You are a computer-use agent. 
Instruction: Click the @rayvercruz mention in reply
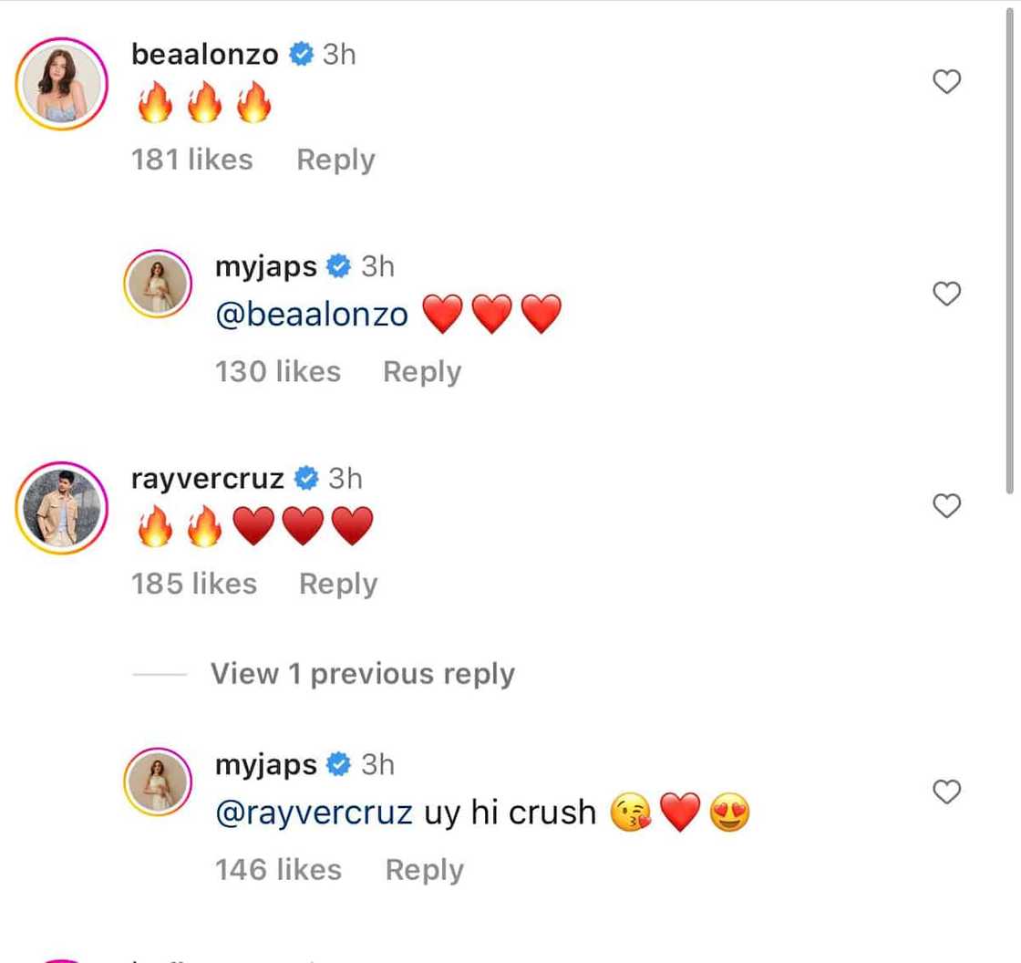315,812
